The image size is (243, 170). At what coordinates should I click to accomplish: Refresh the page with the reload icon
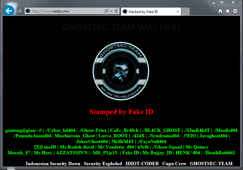(116, 11)
